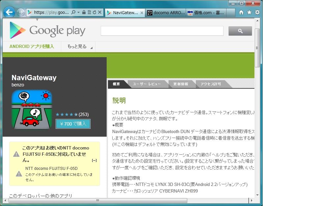
Task: Show security report via padlock icon
Action: 84,12
